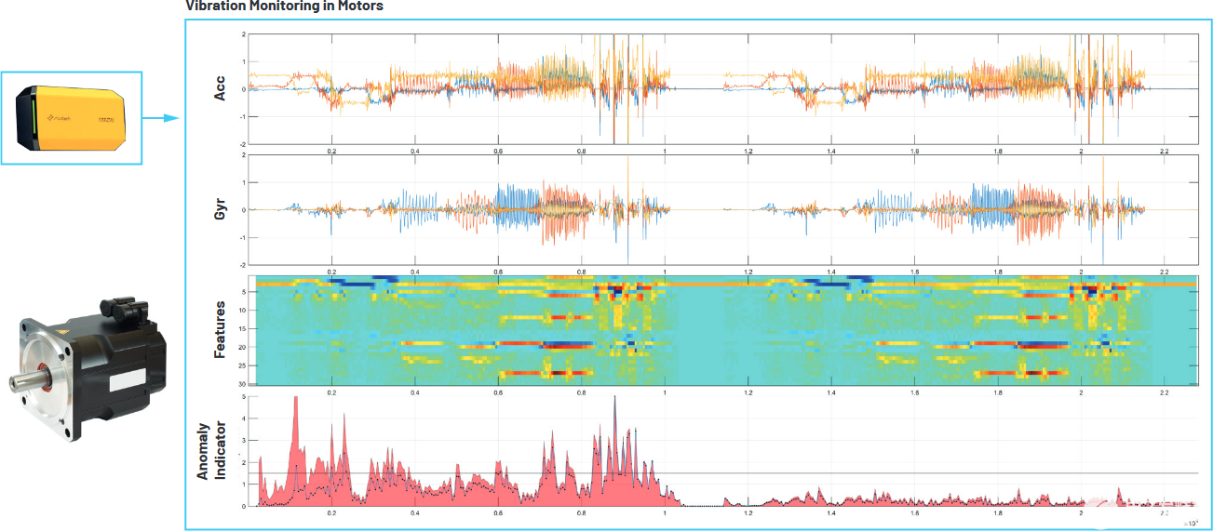The height and width of the screenshot is (531, 1213).
Task: Select the Acc axis label
Action: (x=221, y=88)
